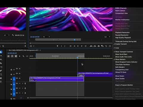Choose Multi-Camera from the menu
Image resolution: width=143 pixels, height=107 pixels.
(x=120, y=11)
